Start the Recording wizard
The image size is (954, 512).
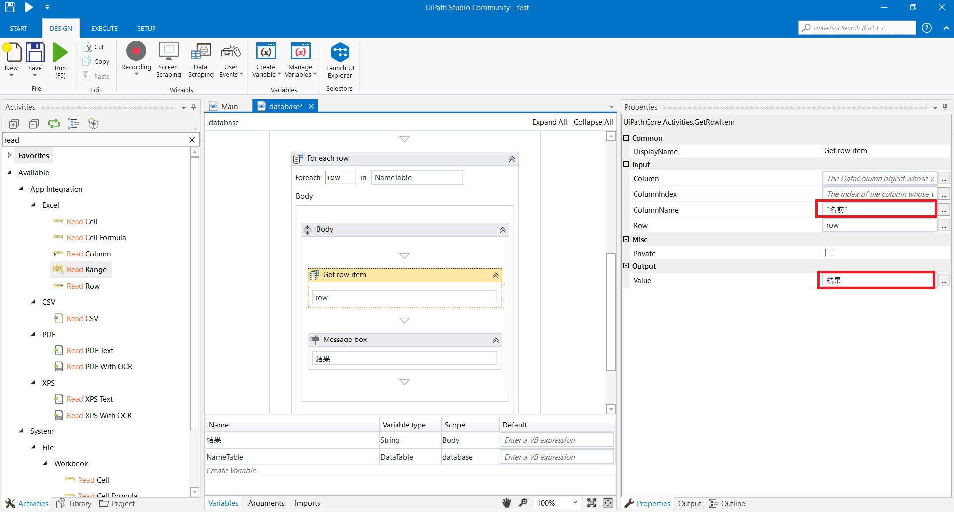coord(136,59)
